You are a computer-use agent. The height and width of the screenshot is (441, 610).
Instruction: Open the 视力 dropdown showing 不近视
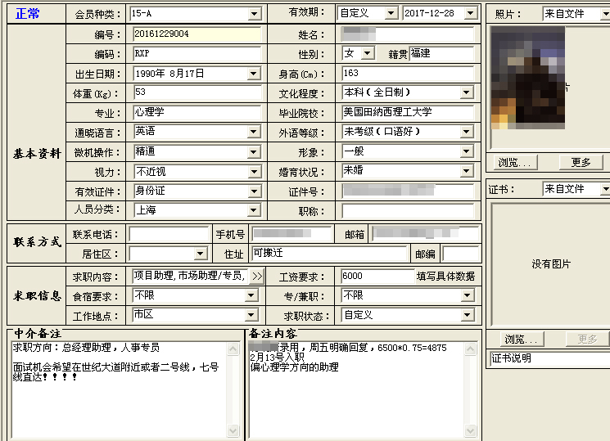[x=253, y=172]
